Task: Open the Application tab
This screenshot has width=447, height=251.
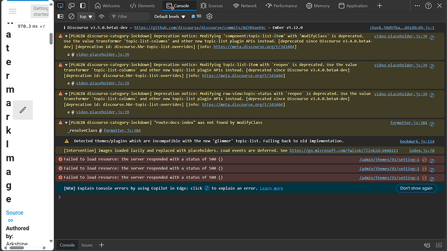Action: coord(353,6)
